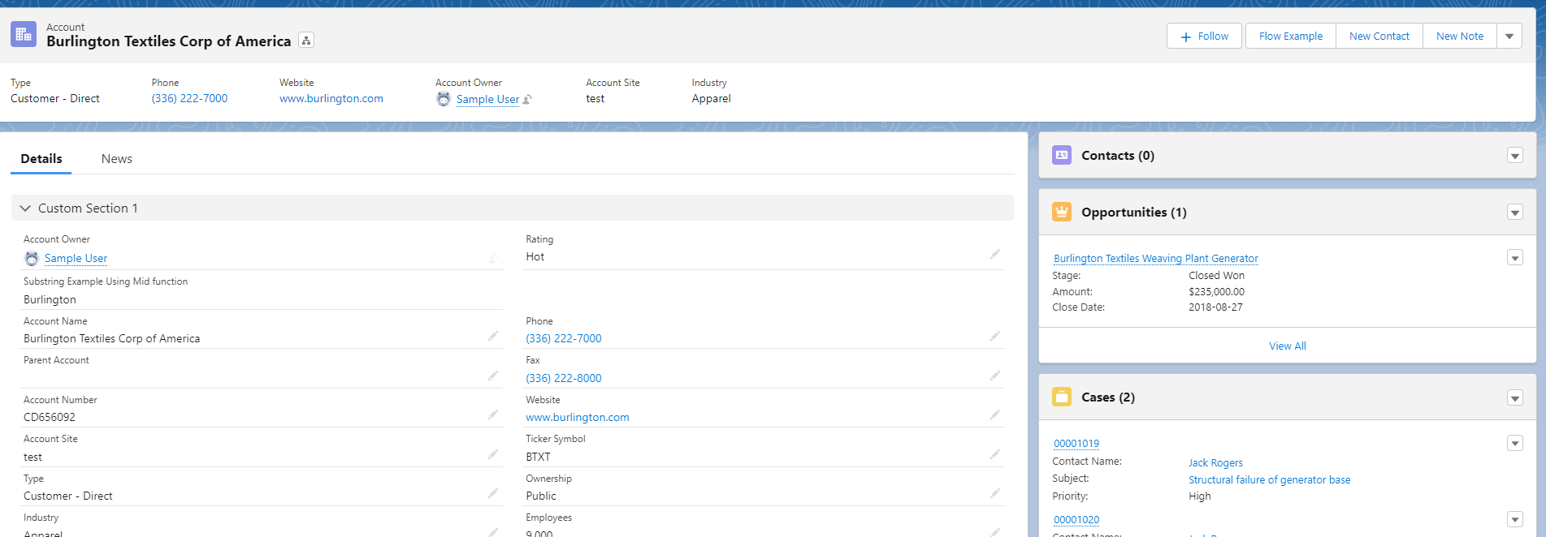This screenshot has height=537, width=1546.
Task: Click the Contacts related list icon
Action: 1062,155
